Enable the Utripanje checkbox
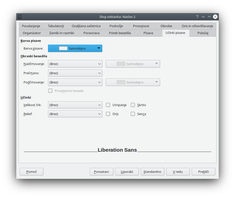The width and height of the screenshot is (235, 198). point(108,105)
